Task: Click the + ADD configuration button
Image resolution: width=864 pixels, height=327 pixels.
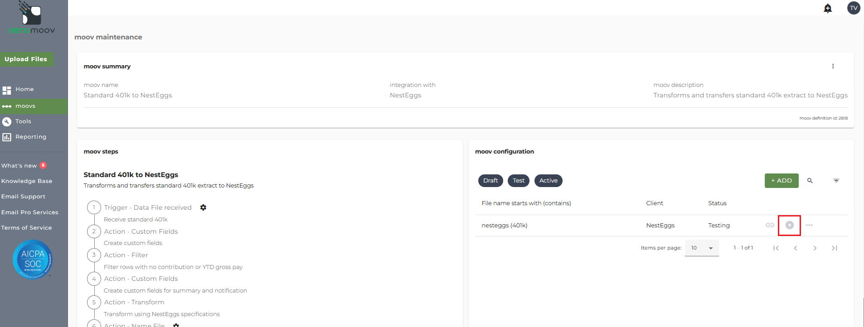Action: (x=781, y=181)
